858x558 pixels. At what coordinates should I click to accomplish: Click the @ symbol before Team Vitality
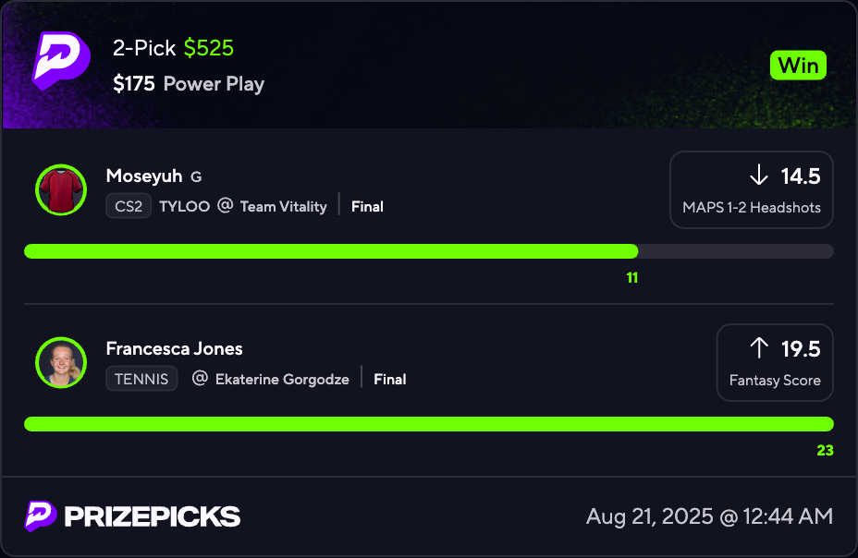(225, 206)
